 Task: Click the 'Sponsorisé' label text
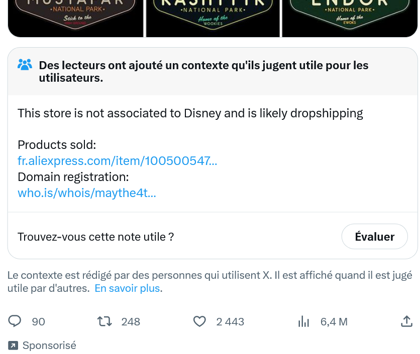pos(49,345)
